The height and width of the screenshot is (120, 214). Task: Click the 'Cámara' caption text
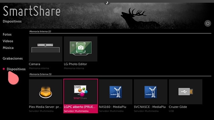(34, 64)
